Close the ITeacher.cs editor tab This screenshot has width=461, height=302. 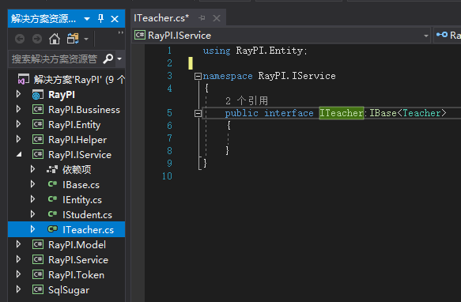click(x=217, y=18)
